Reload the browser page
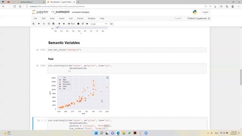This screenshot has height=136, width=242. click(x=14, y=6)
